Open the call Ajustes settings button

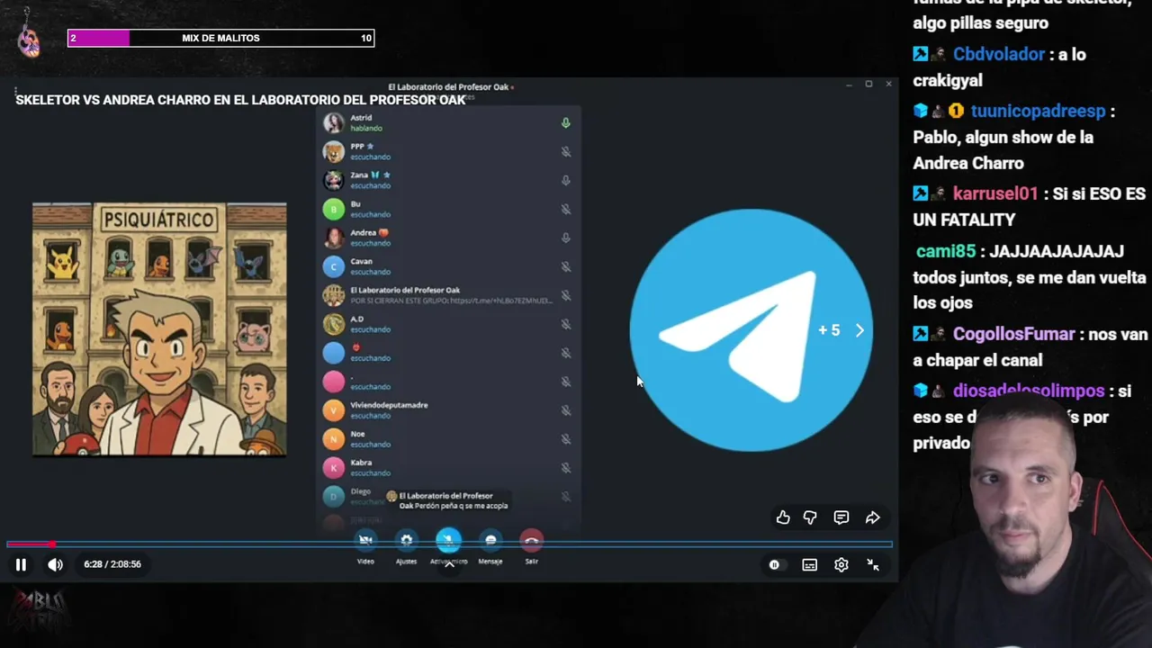tap(407, 540)
